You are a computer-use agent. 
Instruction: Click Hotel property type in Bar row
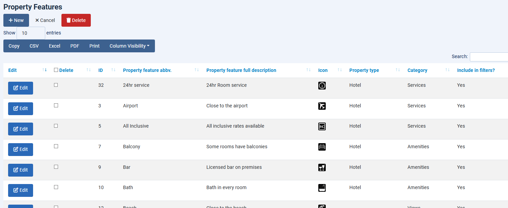pyautogui.click(x=355, y=167)
